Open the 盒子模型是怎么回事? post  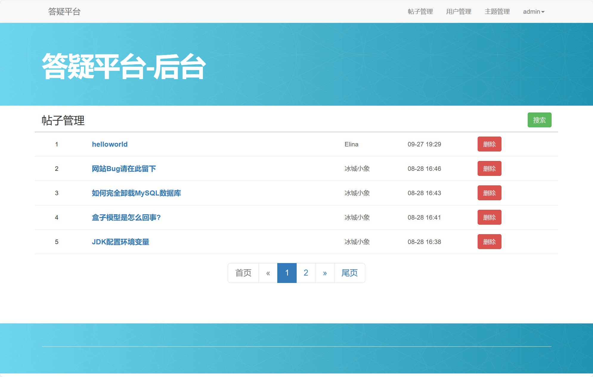tap(126, 218)
